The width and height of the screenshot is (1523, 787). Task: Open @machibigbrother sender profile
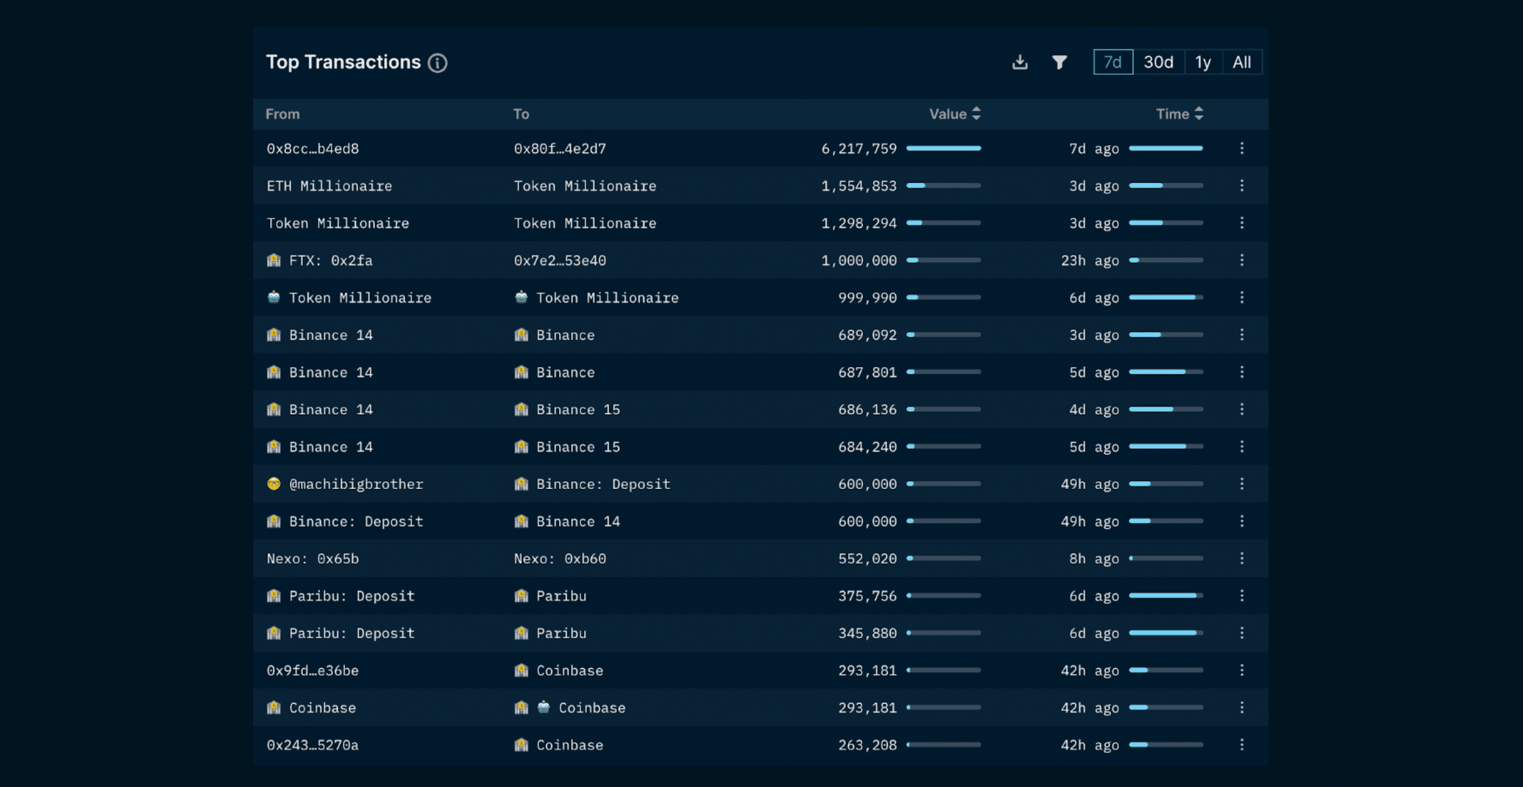[345, 484]
